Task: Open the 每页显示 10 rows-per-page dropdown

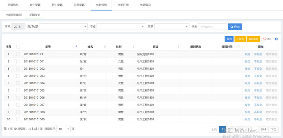Action: 64,129
